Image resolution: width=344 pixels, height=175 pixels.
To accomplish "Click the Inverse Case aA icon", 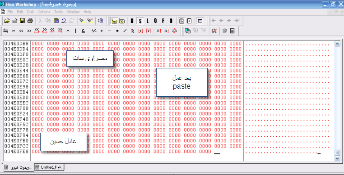I will click(174, 31).
